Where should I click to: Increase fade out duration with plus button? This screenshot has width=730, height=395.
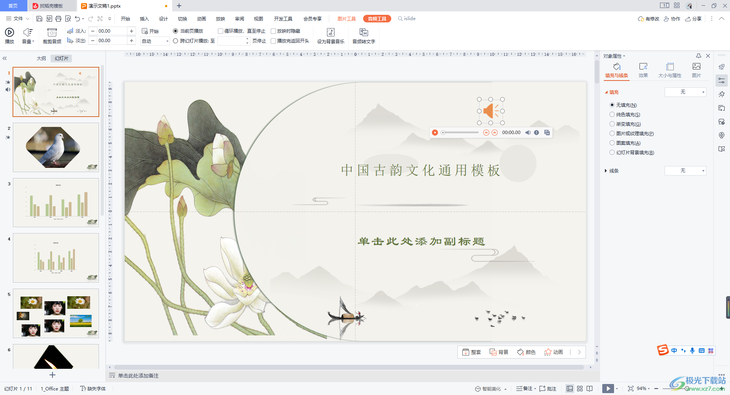[132, 41]
